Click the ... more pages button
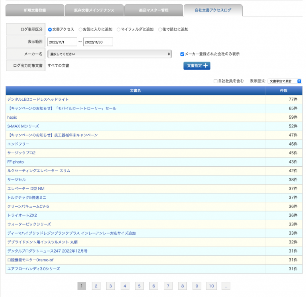Image resolution: width=306 pixels, height=297 pixels. pos(226,286)
